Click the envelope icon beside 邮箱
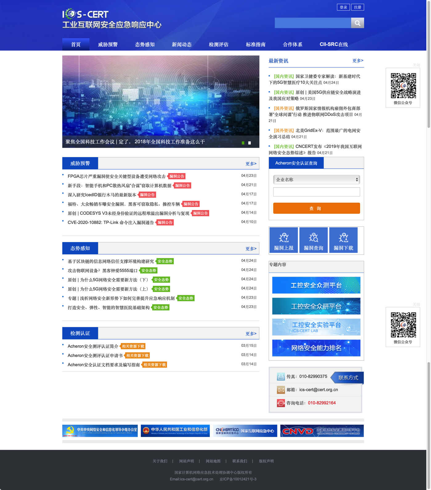Image resolution: width=431 pixels, height=490 pixels. (281, 390)
